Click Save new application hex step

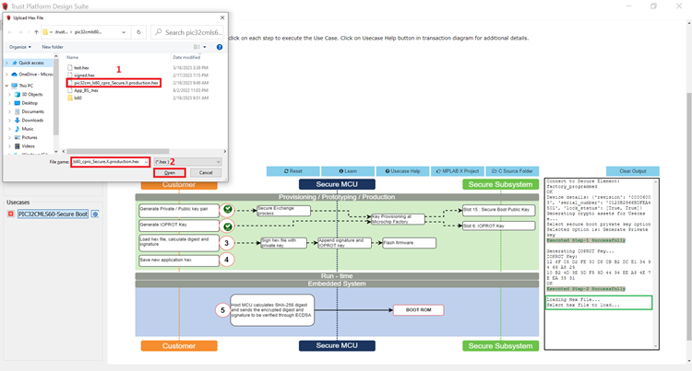[179, 261]
